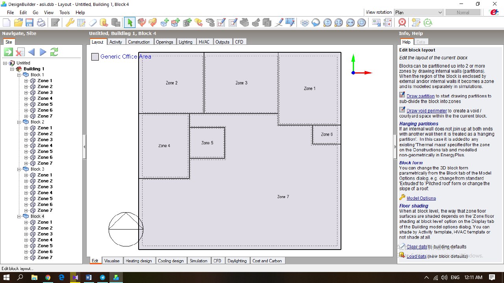Click the Draw void perimeter link
Screen dimensions: 504x283
tap(427, 111)
